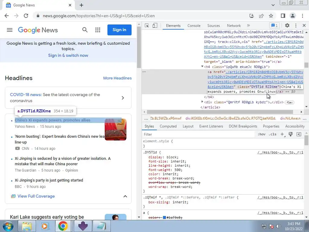Open the media player taskbar icon

point(45,226)
